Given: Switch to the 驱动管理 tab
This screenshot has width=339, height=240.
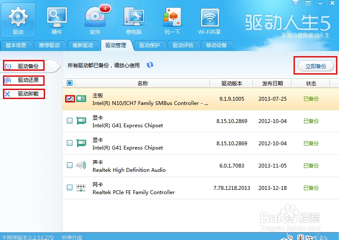Looking at the screenshot, I should (116, 45).
